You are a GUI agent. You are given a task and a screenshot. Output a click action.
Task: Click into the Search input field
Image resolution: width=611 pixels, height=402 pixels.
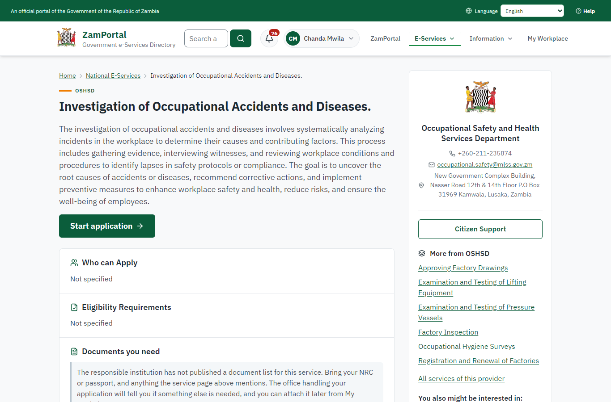(x=206, y=38)
